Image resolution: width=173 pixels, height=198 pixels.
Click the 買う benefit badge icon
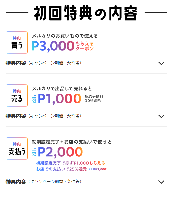[x=17, y=42]
